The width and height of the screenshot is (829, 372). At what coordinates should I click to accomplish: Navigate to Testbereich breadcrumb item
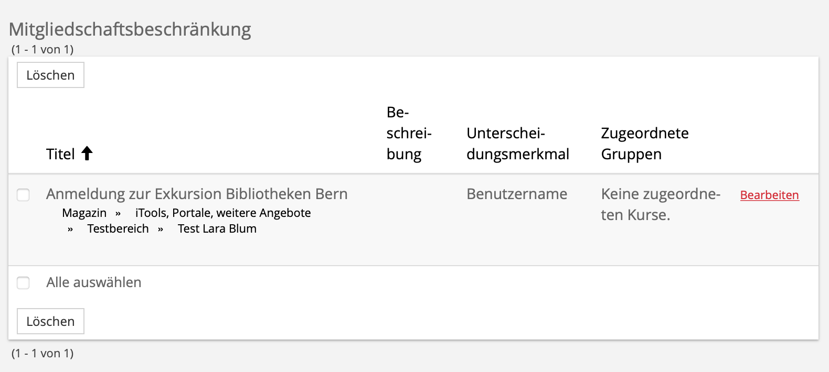(118, 229)
